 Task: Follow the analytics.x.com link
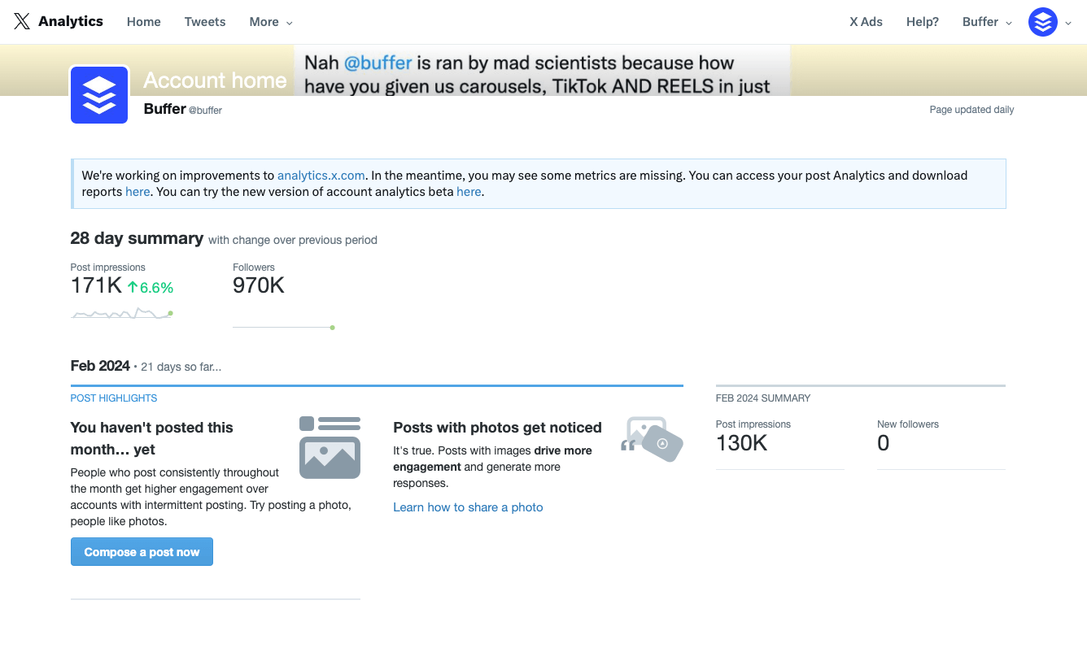click(x=321, y=175)
